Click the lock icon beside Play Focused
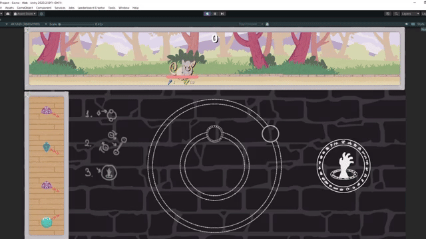 click(268, 24)
